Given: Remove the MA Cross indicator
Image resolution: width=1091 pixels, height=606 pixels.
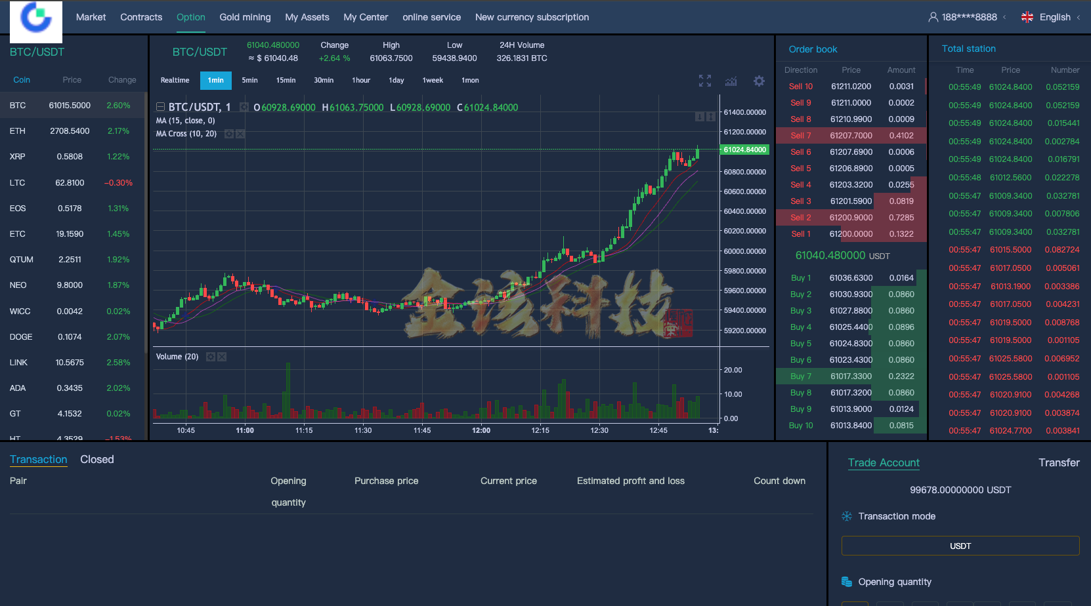Looking at the screenshot, I should [240, 134].
